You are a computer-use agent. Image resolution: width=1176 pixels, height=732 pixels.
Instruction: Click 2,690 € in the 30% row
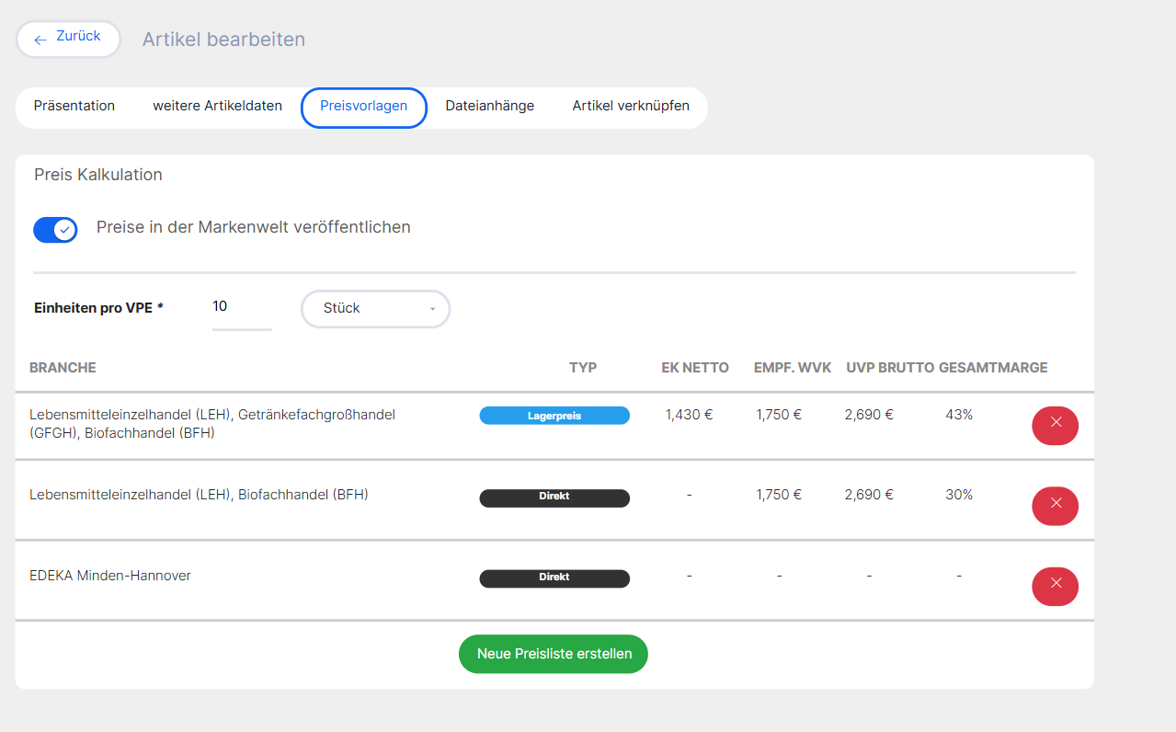(869, 495)
